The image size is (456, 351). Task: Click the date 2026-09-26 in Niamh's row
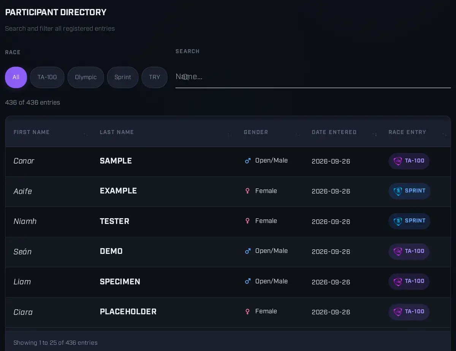[x=331, y=221]
